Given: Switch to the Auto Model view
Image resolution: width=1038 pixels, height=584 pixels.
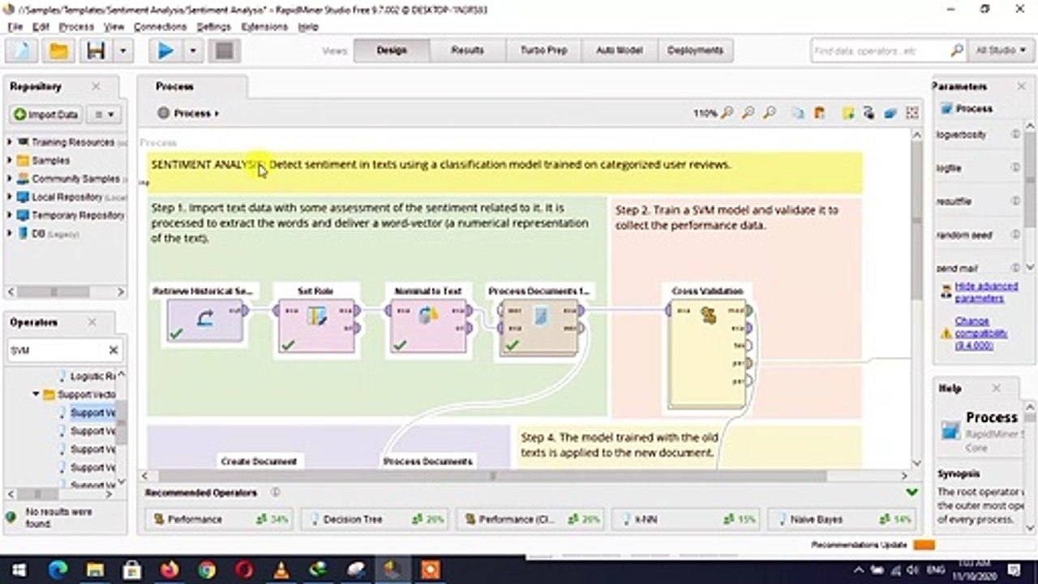Looking at the screenshot, I should click(x=619, y=50).
